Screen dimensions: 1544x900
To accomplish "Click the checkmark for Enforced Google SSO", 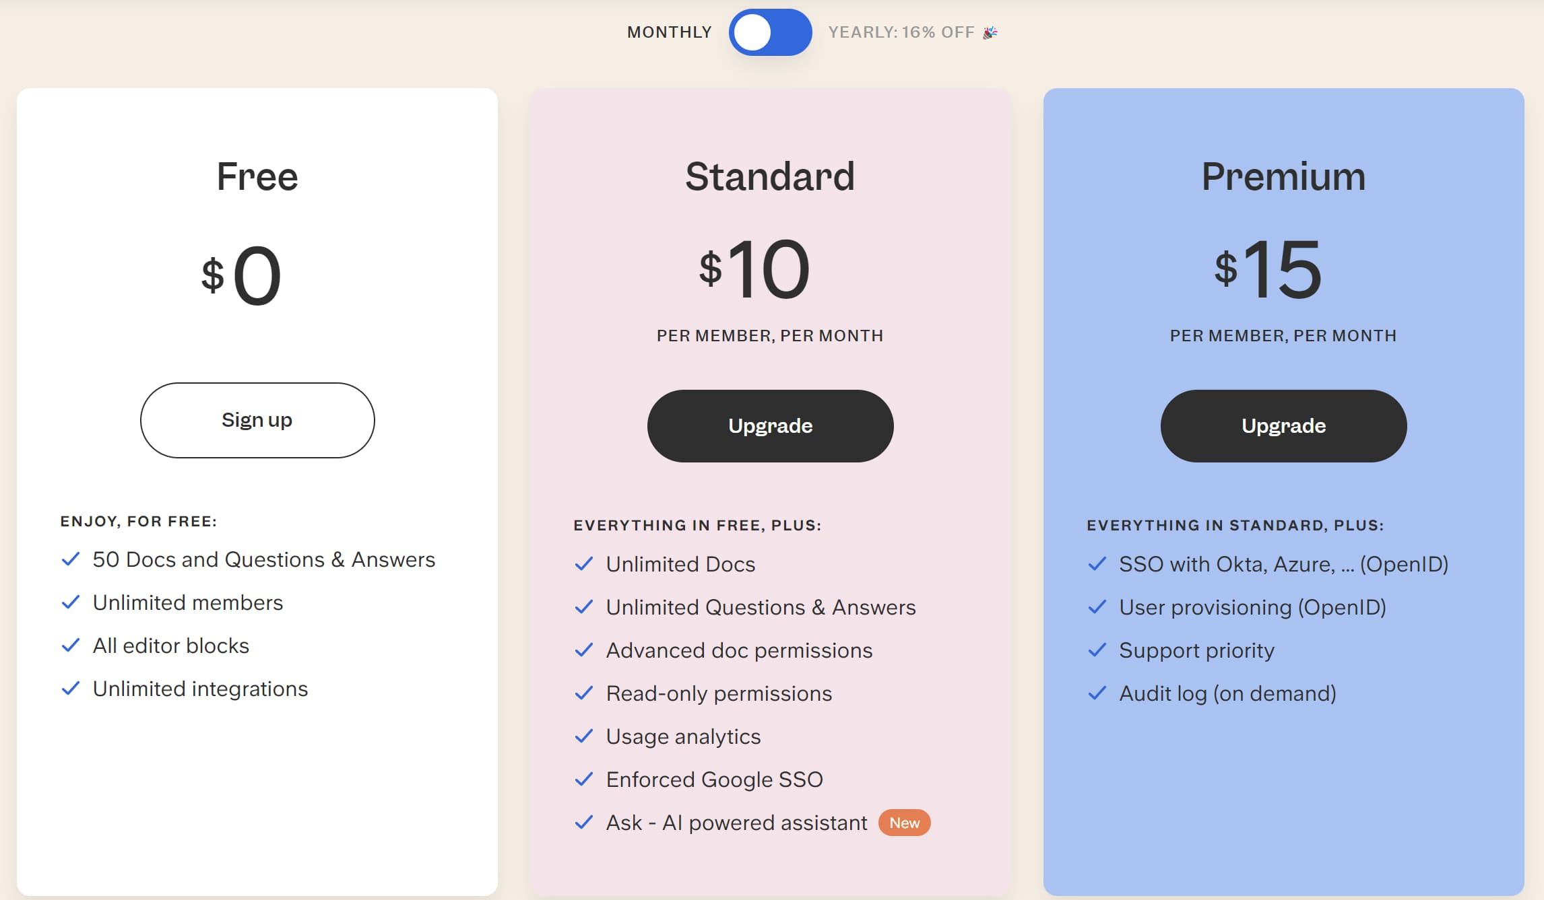I will pos(583,780).
